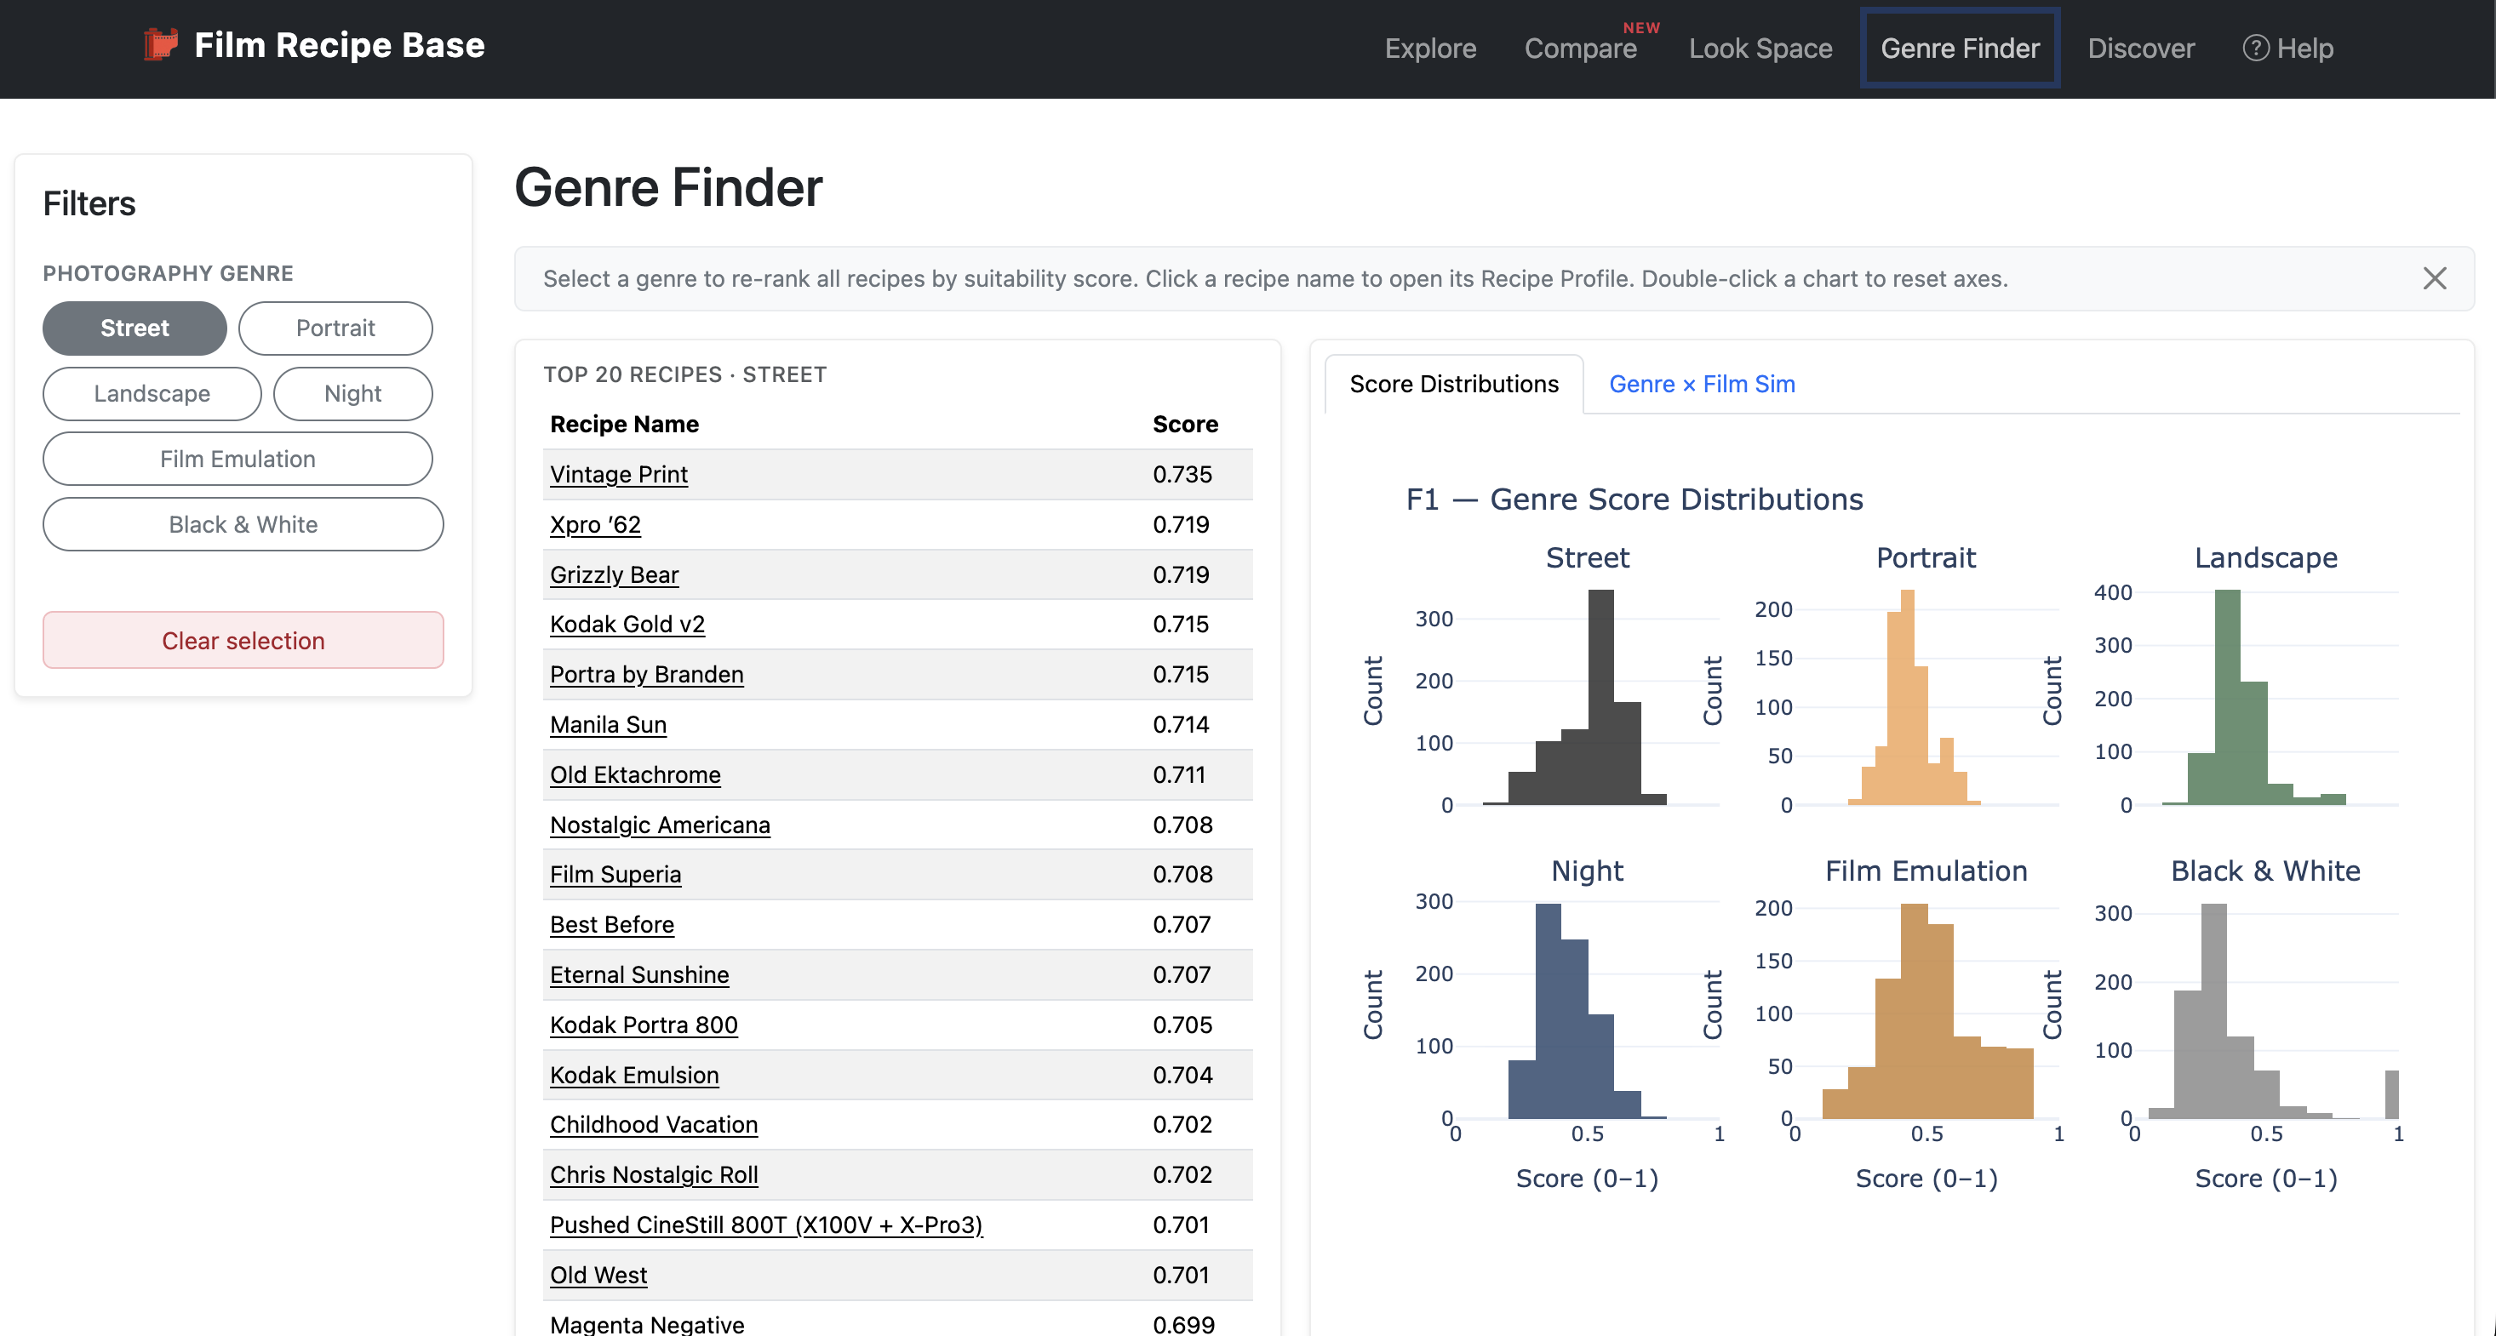Click the Recipe Name column header
Screen dimensions: 2496x1336
click(624, 425)
